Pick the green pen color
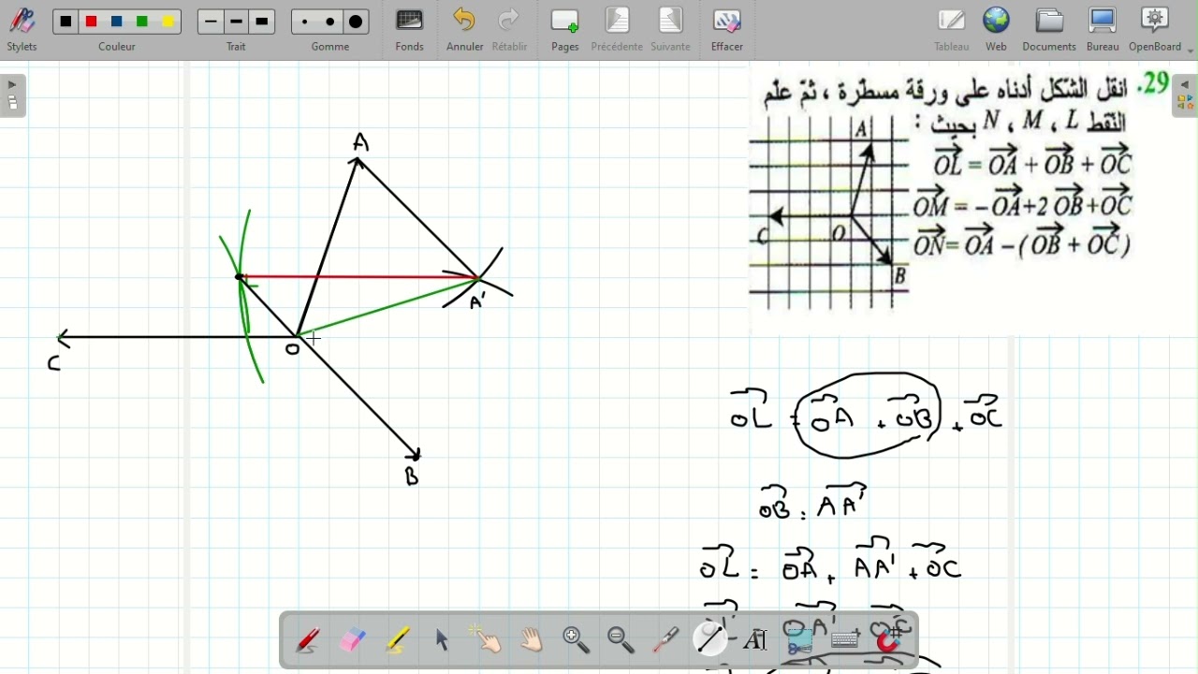Screen dimensions: 1198x674 click(x=142, y=22)
